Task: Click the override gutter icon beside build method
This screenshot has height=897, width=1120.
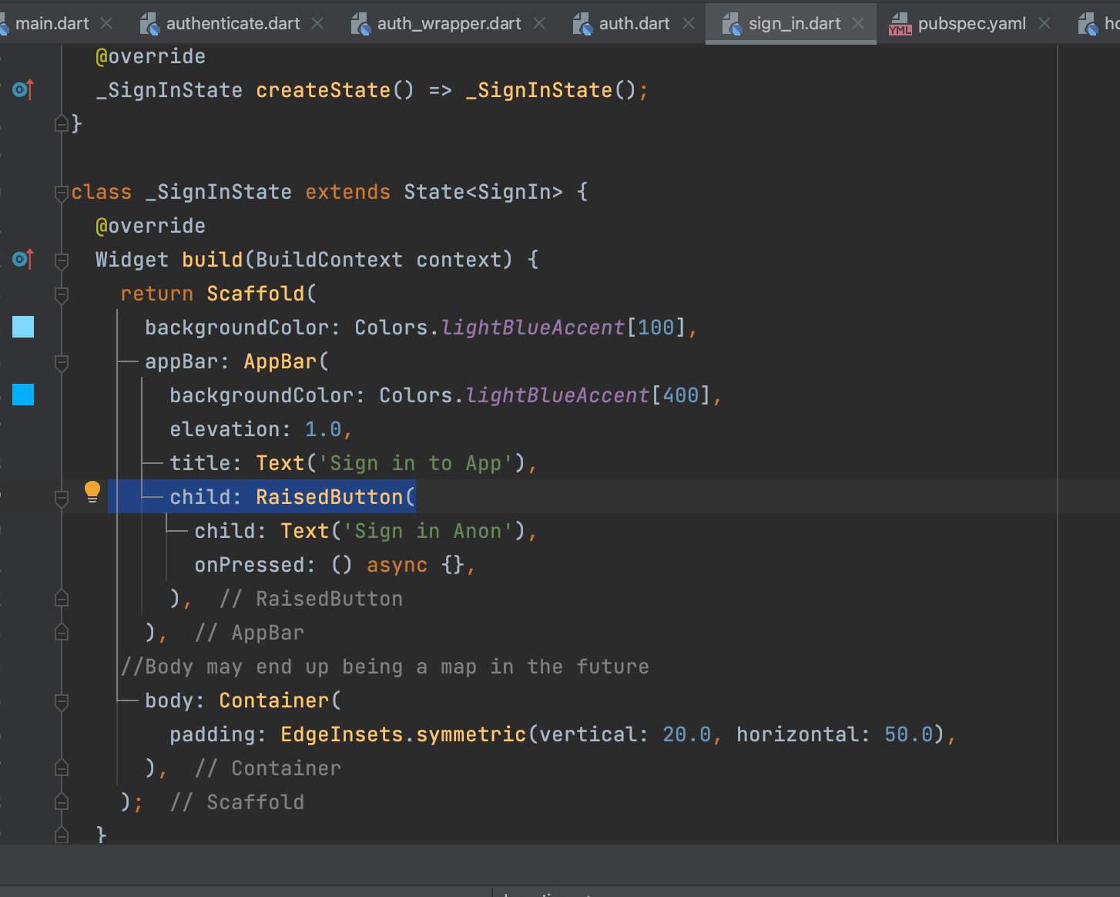Action: point(23,259)
